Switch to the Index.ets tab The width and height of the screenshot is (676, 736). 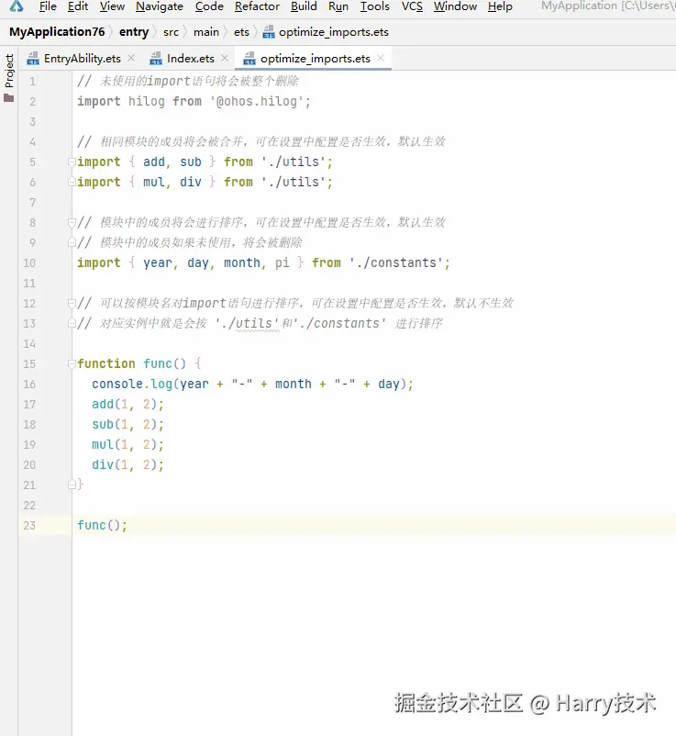[191, 58]
